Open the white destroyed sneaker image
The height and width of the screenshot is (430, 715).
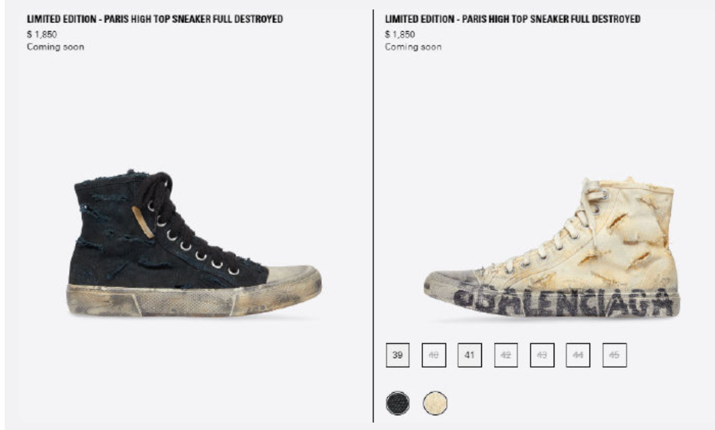point(552,247)
